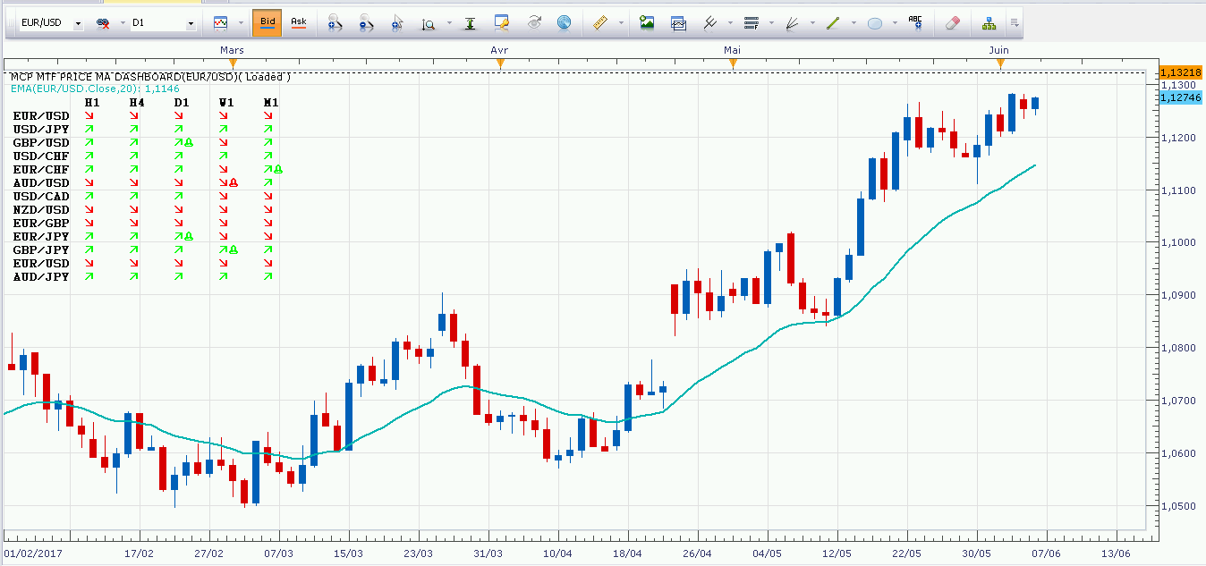The image size is (1206, 566).
Task: Expand the ruler tool dropdown arrow
Action: coord(620,22)
